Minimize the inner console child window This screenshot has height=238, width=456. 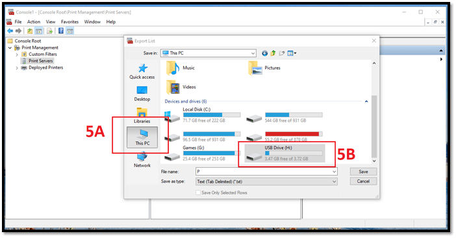[x=428, y=22]
